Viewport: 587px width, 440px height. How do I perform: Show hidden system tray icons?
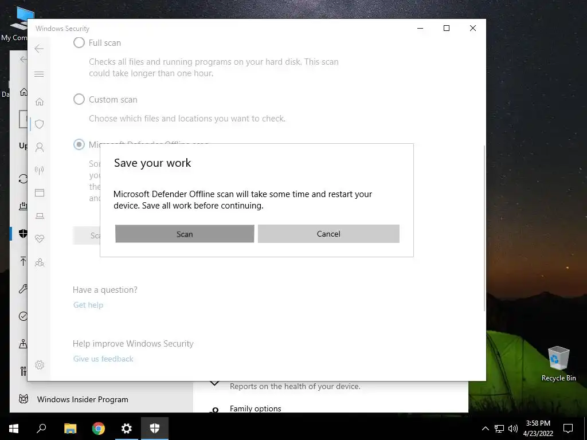[485, 429]
